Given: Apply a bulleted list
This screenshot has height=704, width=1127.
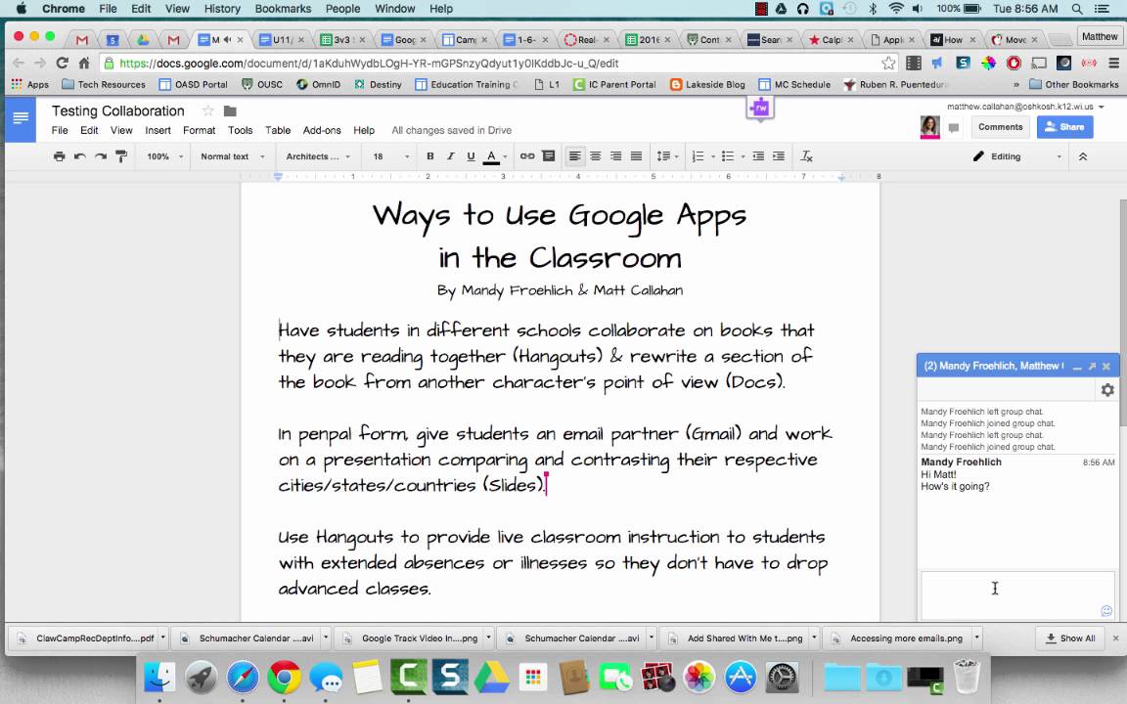Looking at the screenshot, I should coord(728,156).
